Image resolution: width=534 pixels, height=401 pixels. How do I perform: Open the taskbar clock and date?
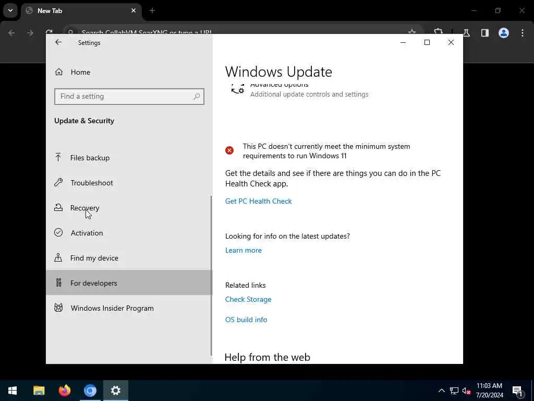coord(489,391)
